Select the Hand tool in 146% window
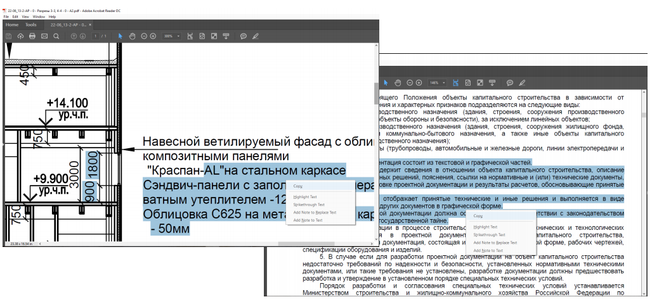This screenshot has width=652, height=304. [398, 82]
